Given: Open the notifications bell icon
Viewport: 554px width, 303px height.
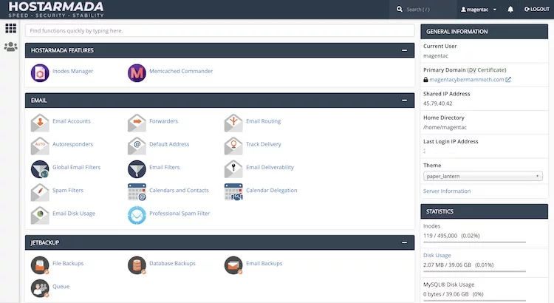Looking at the screenshot, I should pyautogui.click(x=510, y=9).
